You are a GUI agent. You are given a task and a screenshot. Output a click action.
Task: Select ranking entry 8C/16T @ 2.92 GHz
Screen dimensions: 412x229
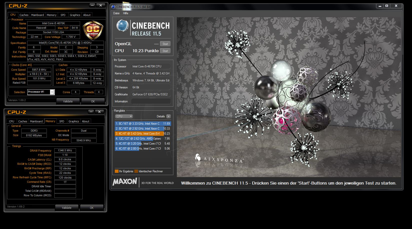click(143, 129)
